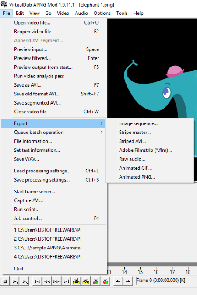Viewport: 197px width, 295px height.
Task: Step backward one frame
Action: coord(47,281)
